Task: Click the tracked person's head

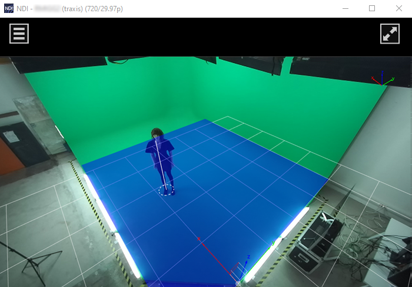Action: tap(156, 133)
